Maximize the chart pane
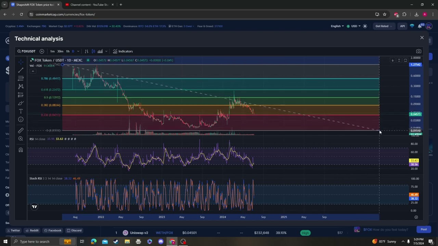The height and width of the screenshot is (246, 438). [x=405, y=60]
